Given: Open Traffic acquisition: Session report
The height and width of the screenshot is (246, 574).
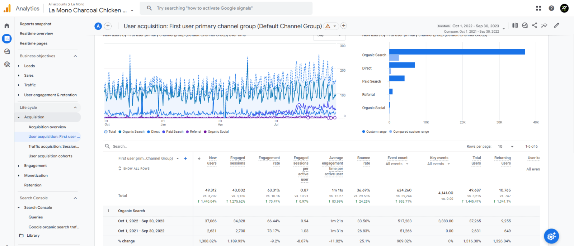Looking at the screenshot, I should tap(54, 146).
